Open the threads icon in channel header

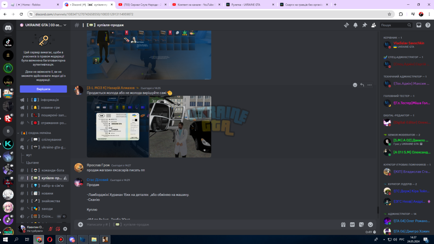point(346,25)
